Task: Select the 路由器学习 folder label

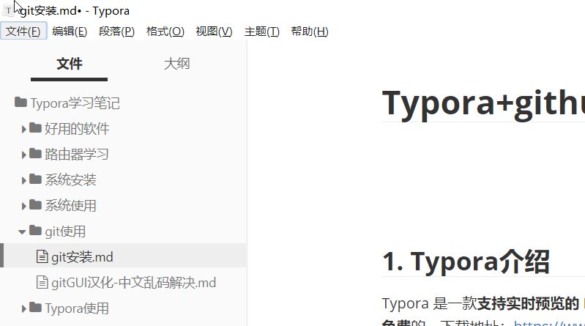Action: (77, 155)
